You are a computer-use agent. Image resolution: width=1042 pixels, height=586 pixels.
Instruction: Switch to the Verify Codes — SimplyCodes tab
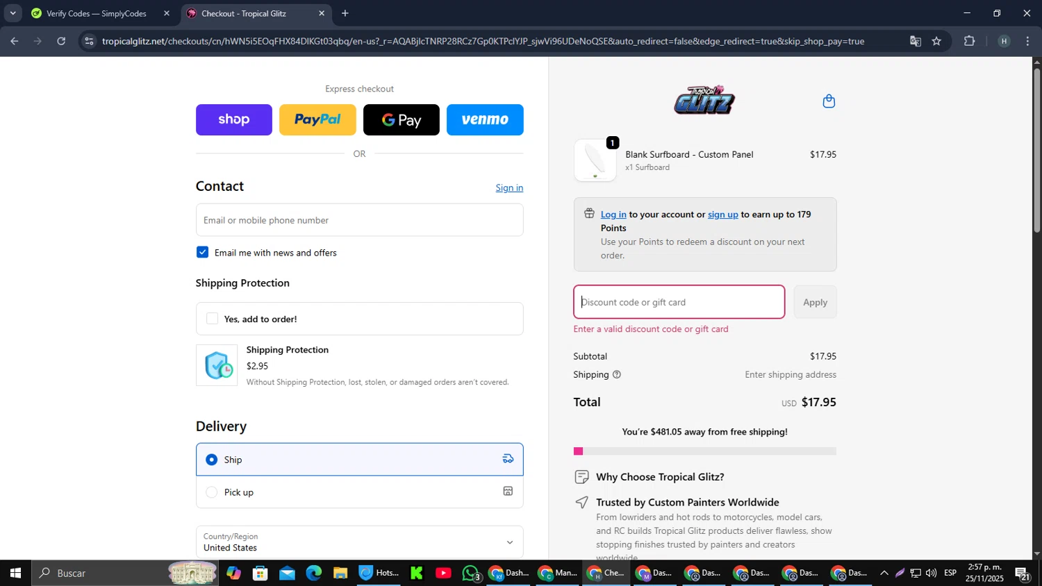pyautogui.click(x=96, y=13)
